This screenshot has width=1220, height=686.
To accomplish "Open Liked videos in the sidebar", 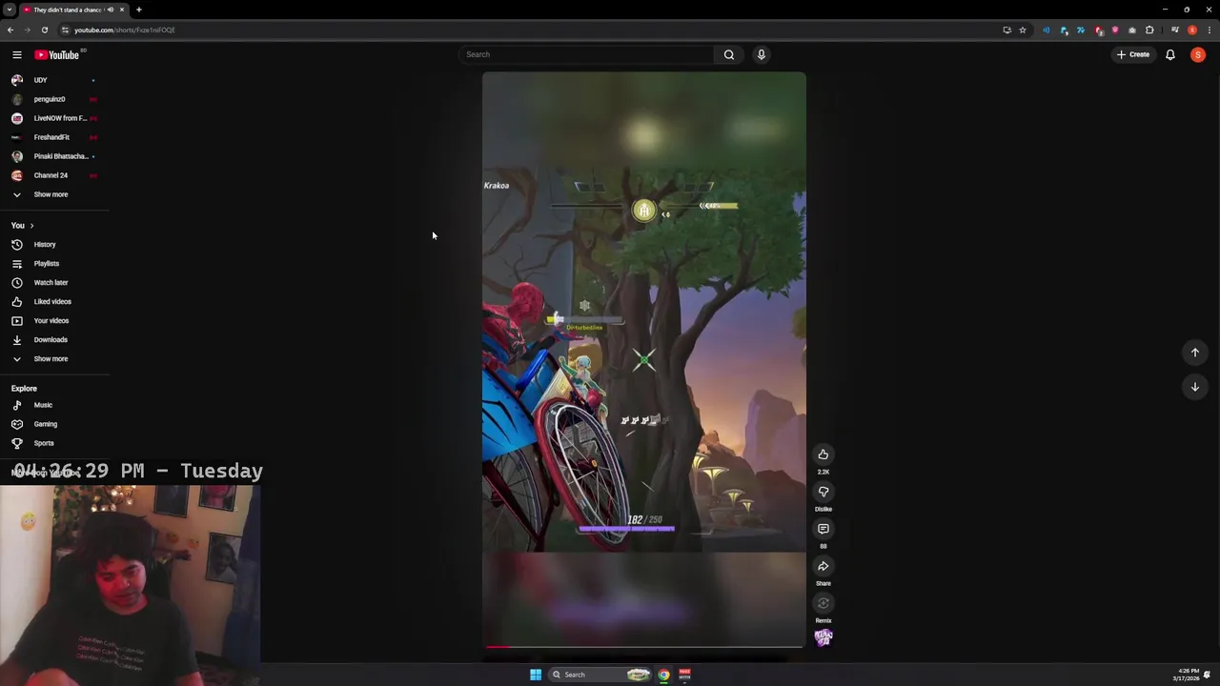I will pyautogui.click(x=54, y=302).
